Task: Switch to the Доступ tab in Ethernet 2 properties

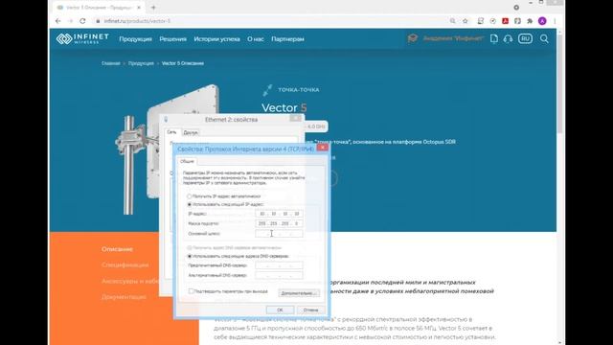Action: pos(191,132)
